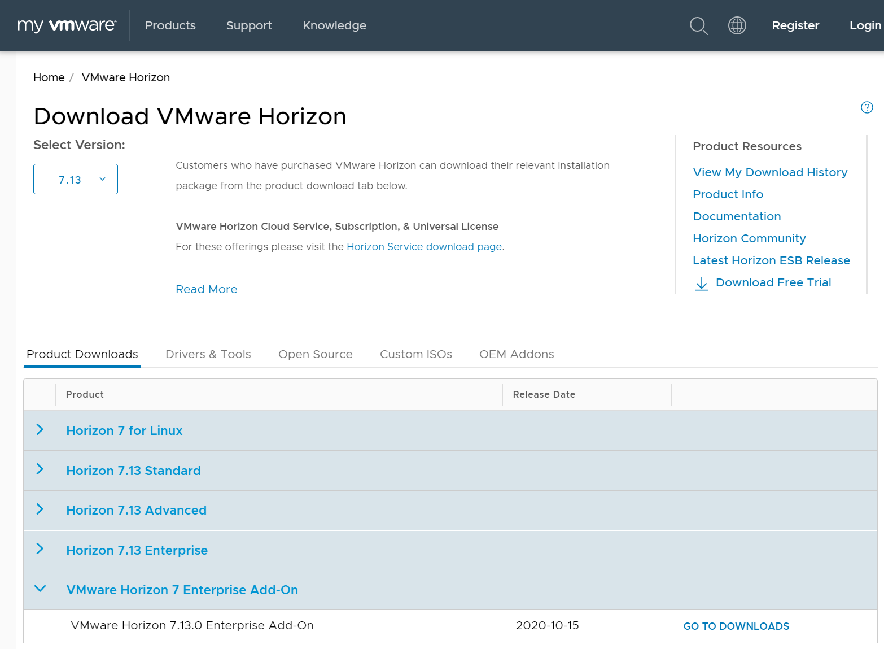Viewport: 884px width, 649px height.
Task: Click the Login button
Action: (x=865, y=25)
